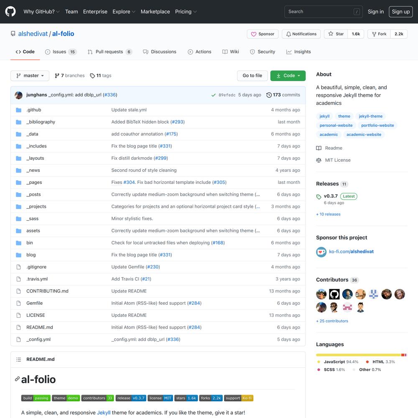Click the Notifications button
Screen dimensions: 418x418
click(301, 34)
